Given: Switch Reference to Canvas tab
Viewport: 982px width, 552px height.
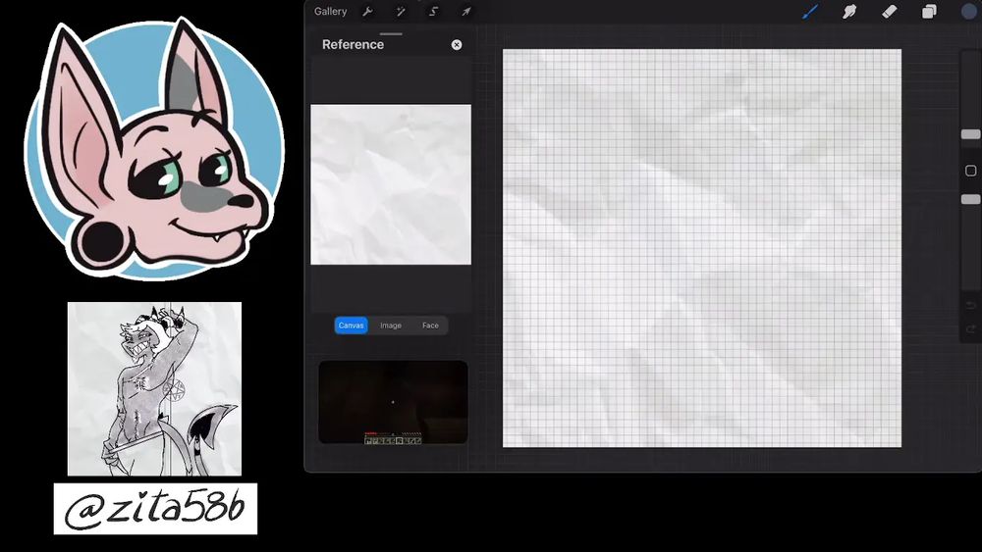Looking at the screenshot, I should pos(351,326).
